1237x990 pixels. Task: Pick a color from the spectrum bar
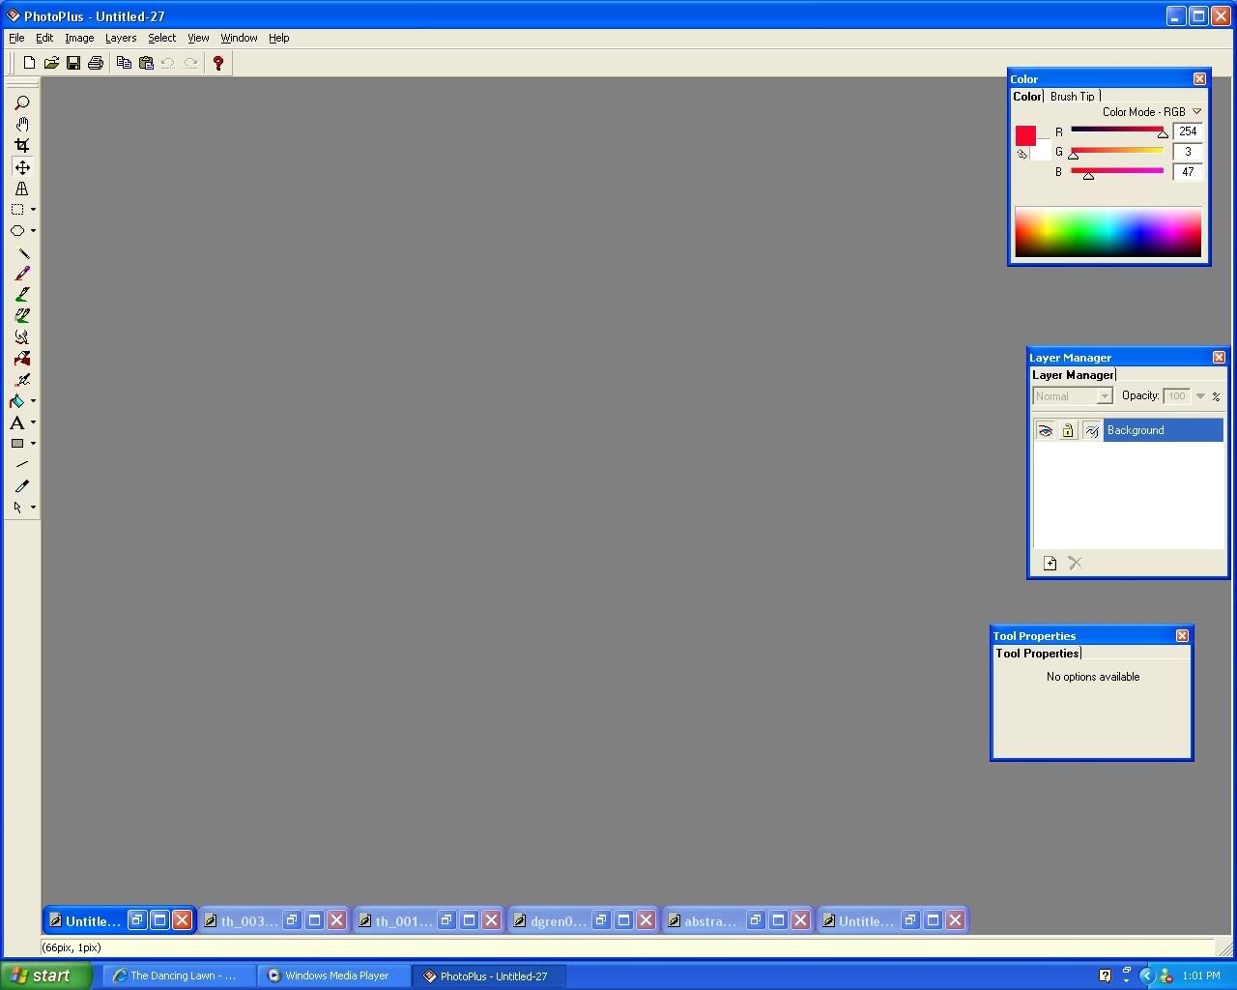coord(1108,232)
